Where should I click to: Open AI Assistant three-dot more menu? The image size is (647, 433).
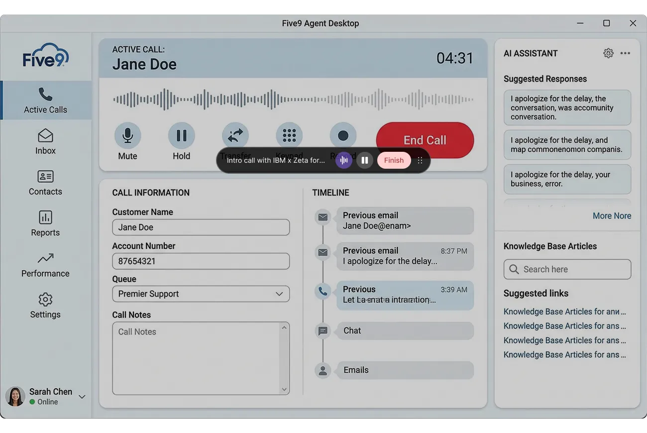(x=626, y=53)
